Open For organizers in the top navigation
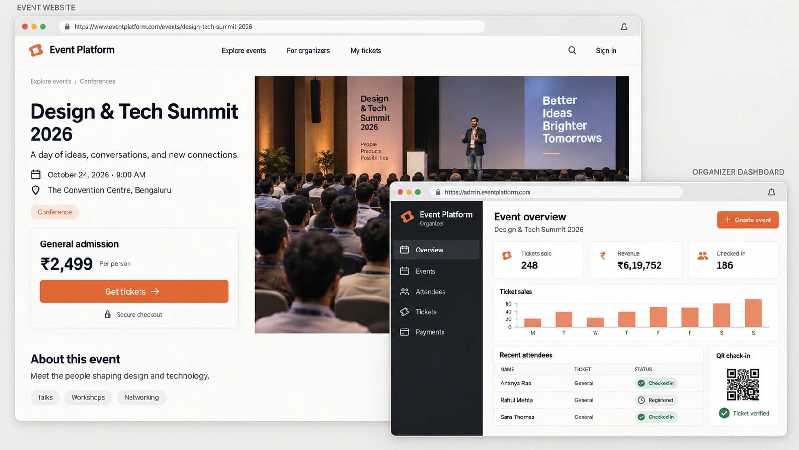 [x=308, y=50]
